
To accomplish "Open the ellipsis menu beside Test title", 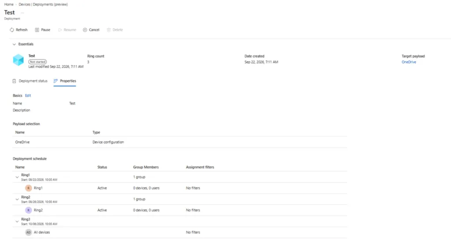I will pos(22,13).
